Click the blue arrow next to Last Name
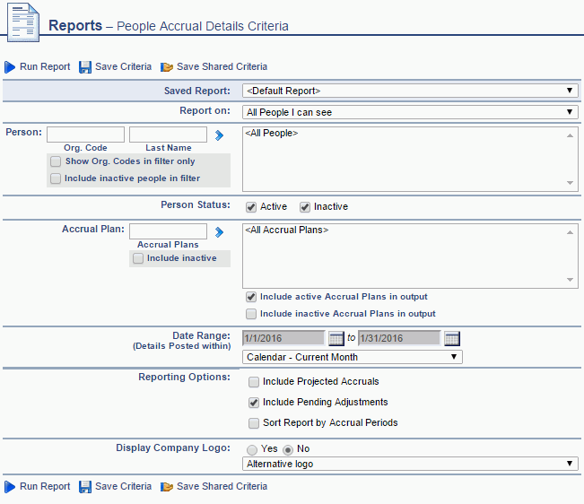Image resolution: width=584 pixels, height=504 pixels. 219,135
